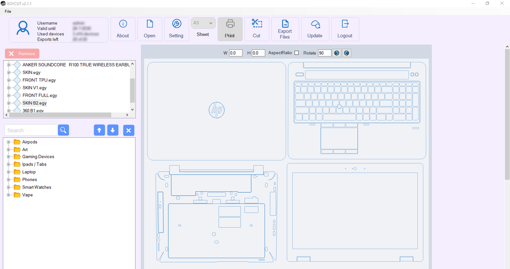The height and width of the screenshot is (269, 510).
Task: Expand the Vape folder node
Action: [8, 195]
